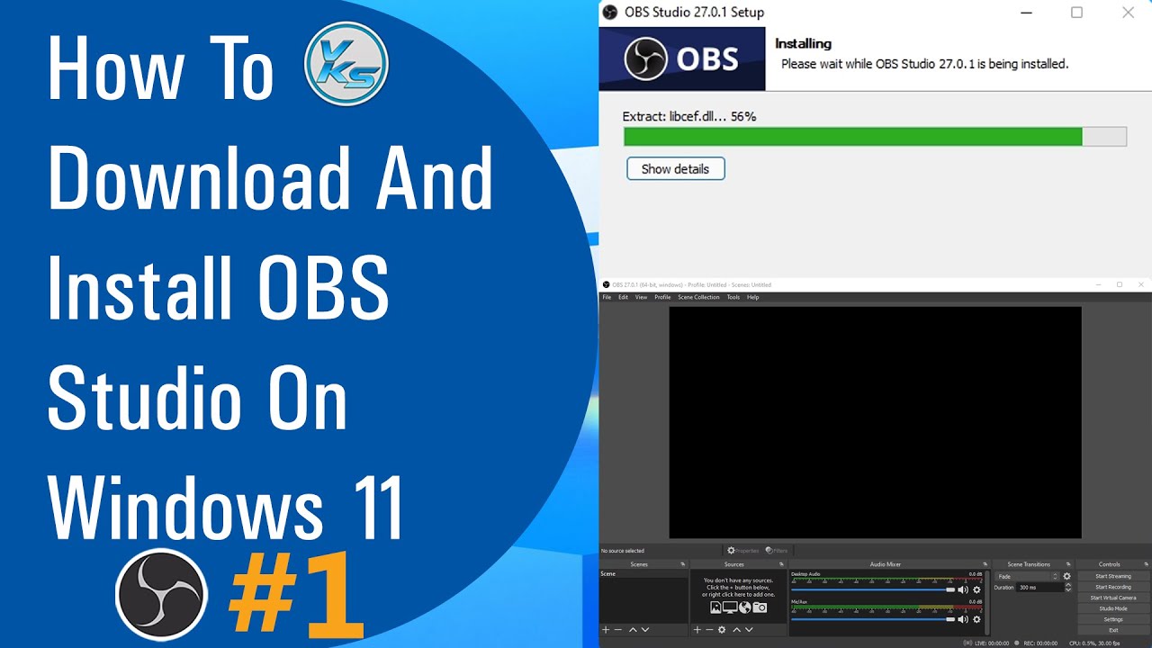The height and width of the screenshot is (648, 1152).
Task: Click Show details in the OBS installer
Action: [x=676, y=169]
